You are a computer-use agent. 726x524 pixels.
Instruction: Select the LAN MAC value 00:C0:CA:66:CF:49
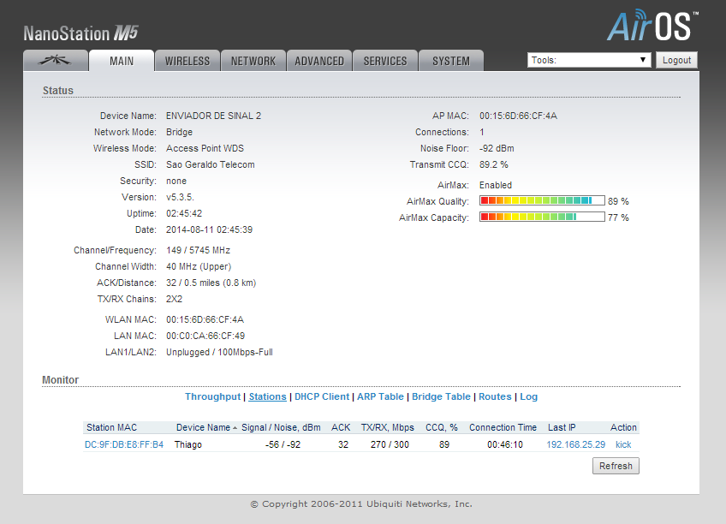[205, 336]
